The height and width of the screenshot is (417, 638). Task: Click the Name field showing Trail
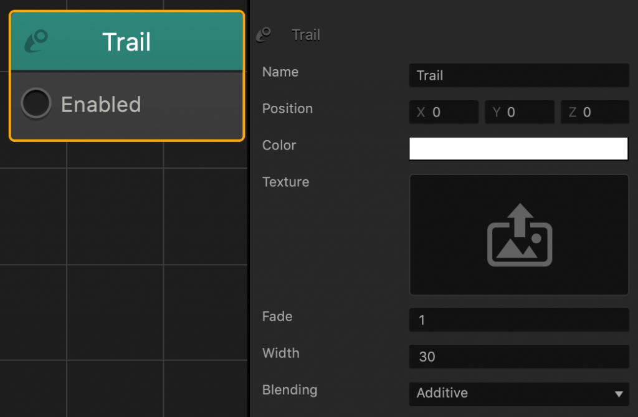[518, 75]
